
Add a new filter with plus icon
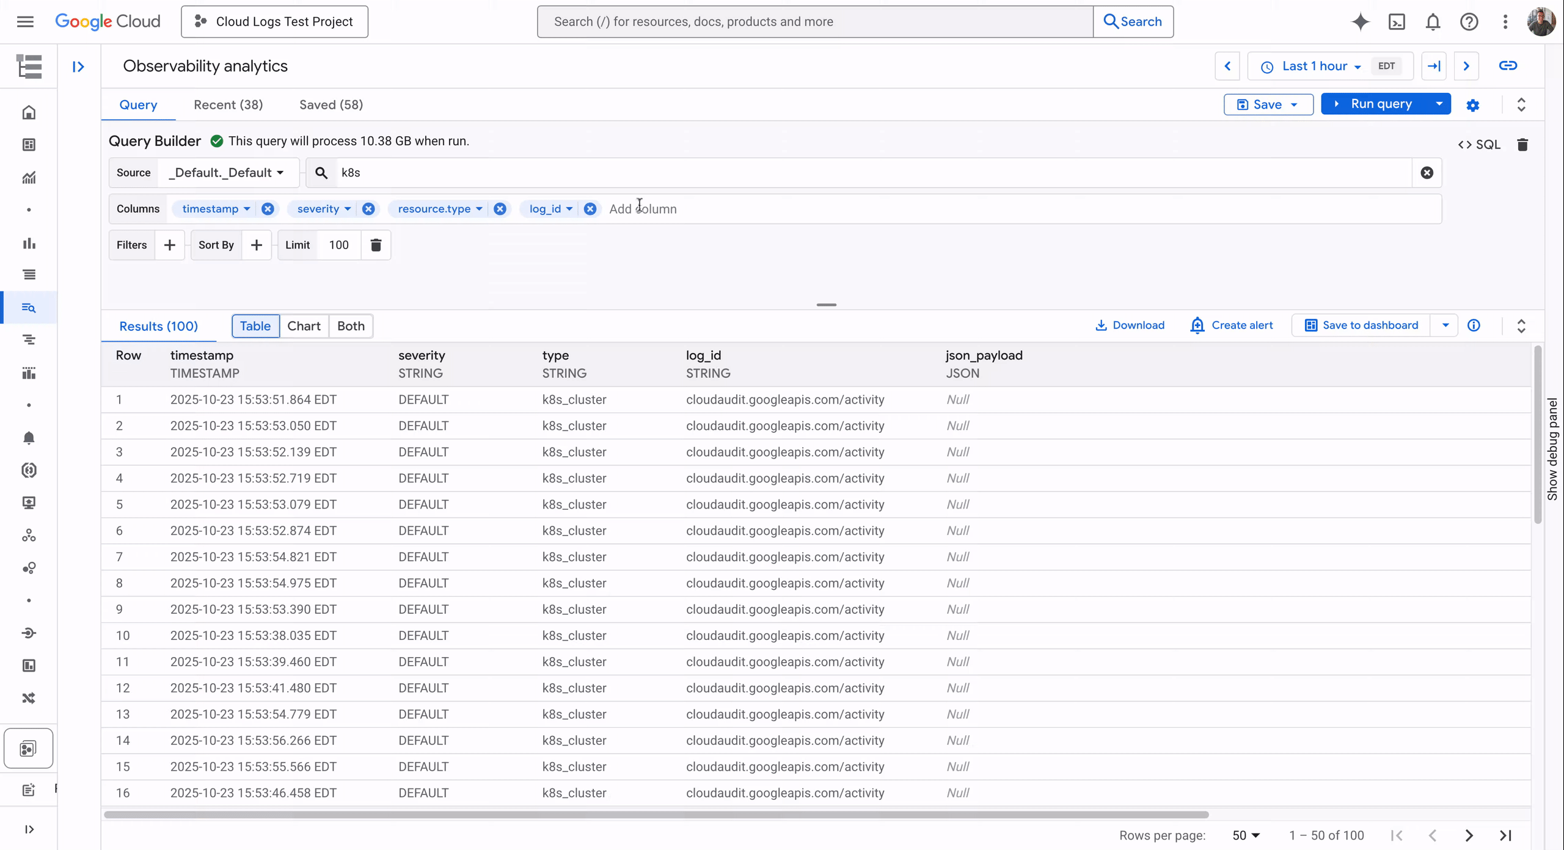click(x=169, y=245)
